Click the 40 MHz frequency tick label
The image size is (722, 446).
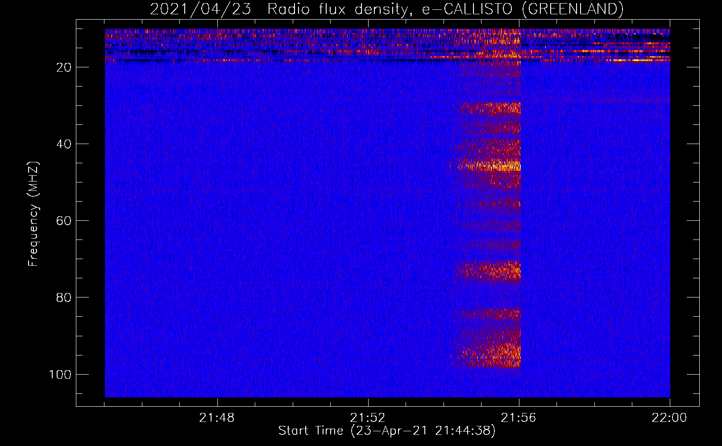tap(64, 144)
